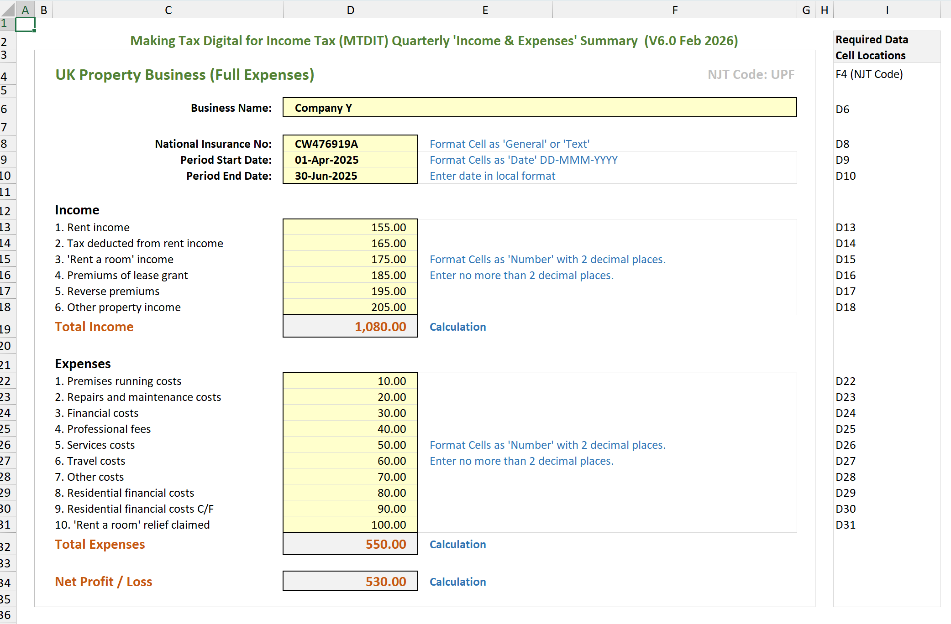
Task: Click the Period End Date cell
Action: [x=350, y=176]
